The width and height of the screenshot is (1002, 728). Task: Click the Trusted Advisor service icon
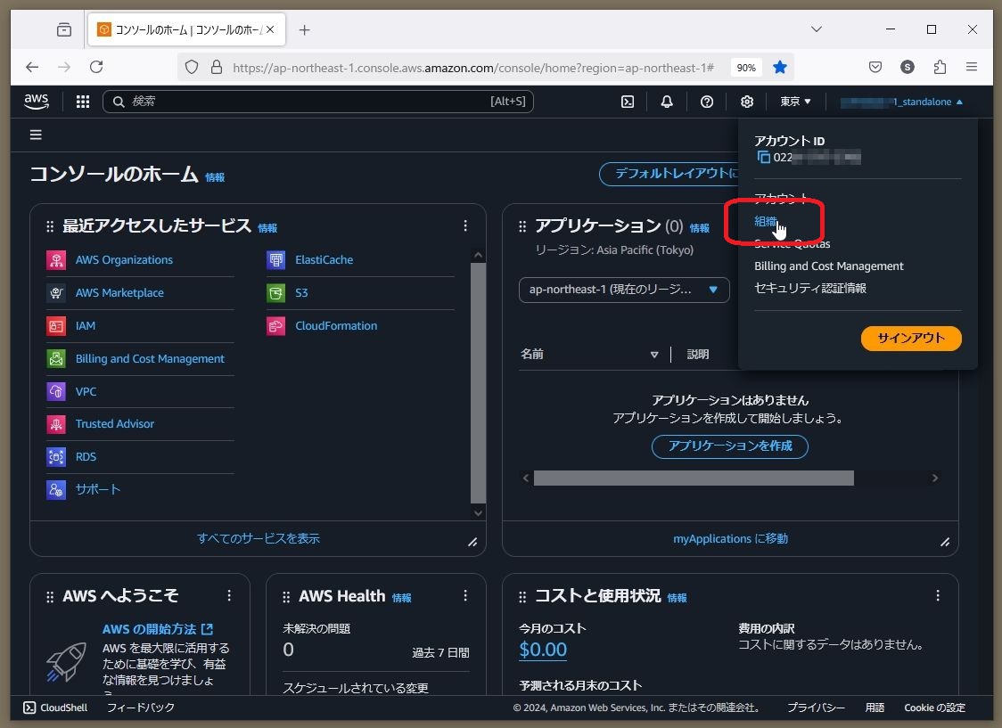pyautogui.click(x=56, y=424)
